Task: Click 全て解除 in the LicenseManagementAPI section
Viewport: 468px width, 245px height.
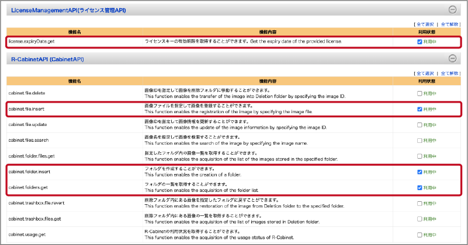Action: click(449, 24)
